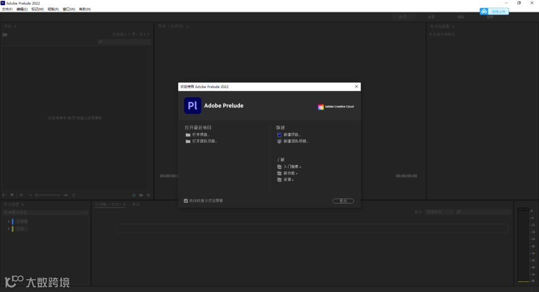Click the right timecode 00:00:00:00 in monitor
The width and height of the screenshot is (539, 292).
point(406,176)
